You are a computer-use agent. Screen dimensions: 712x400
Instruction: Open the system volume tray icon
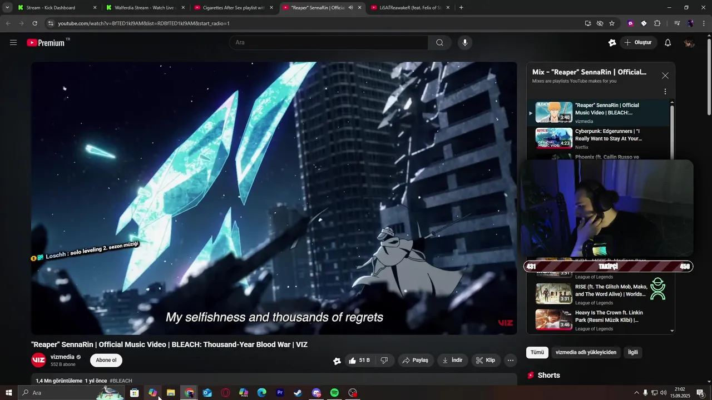click(663, 393)
